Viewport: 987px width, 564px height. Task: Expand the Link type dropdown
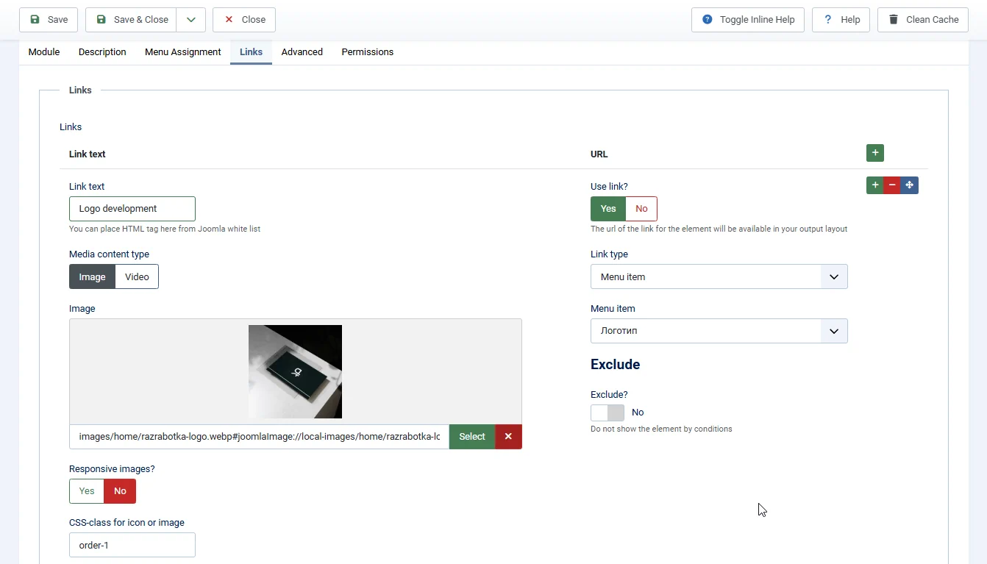(x=719, y=277)
